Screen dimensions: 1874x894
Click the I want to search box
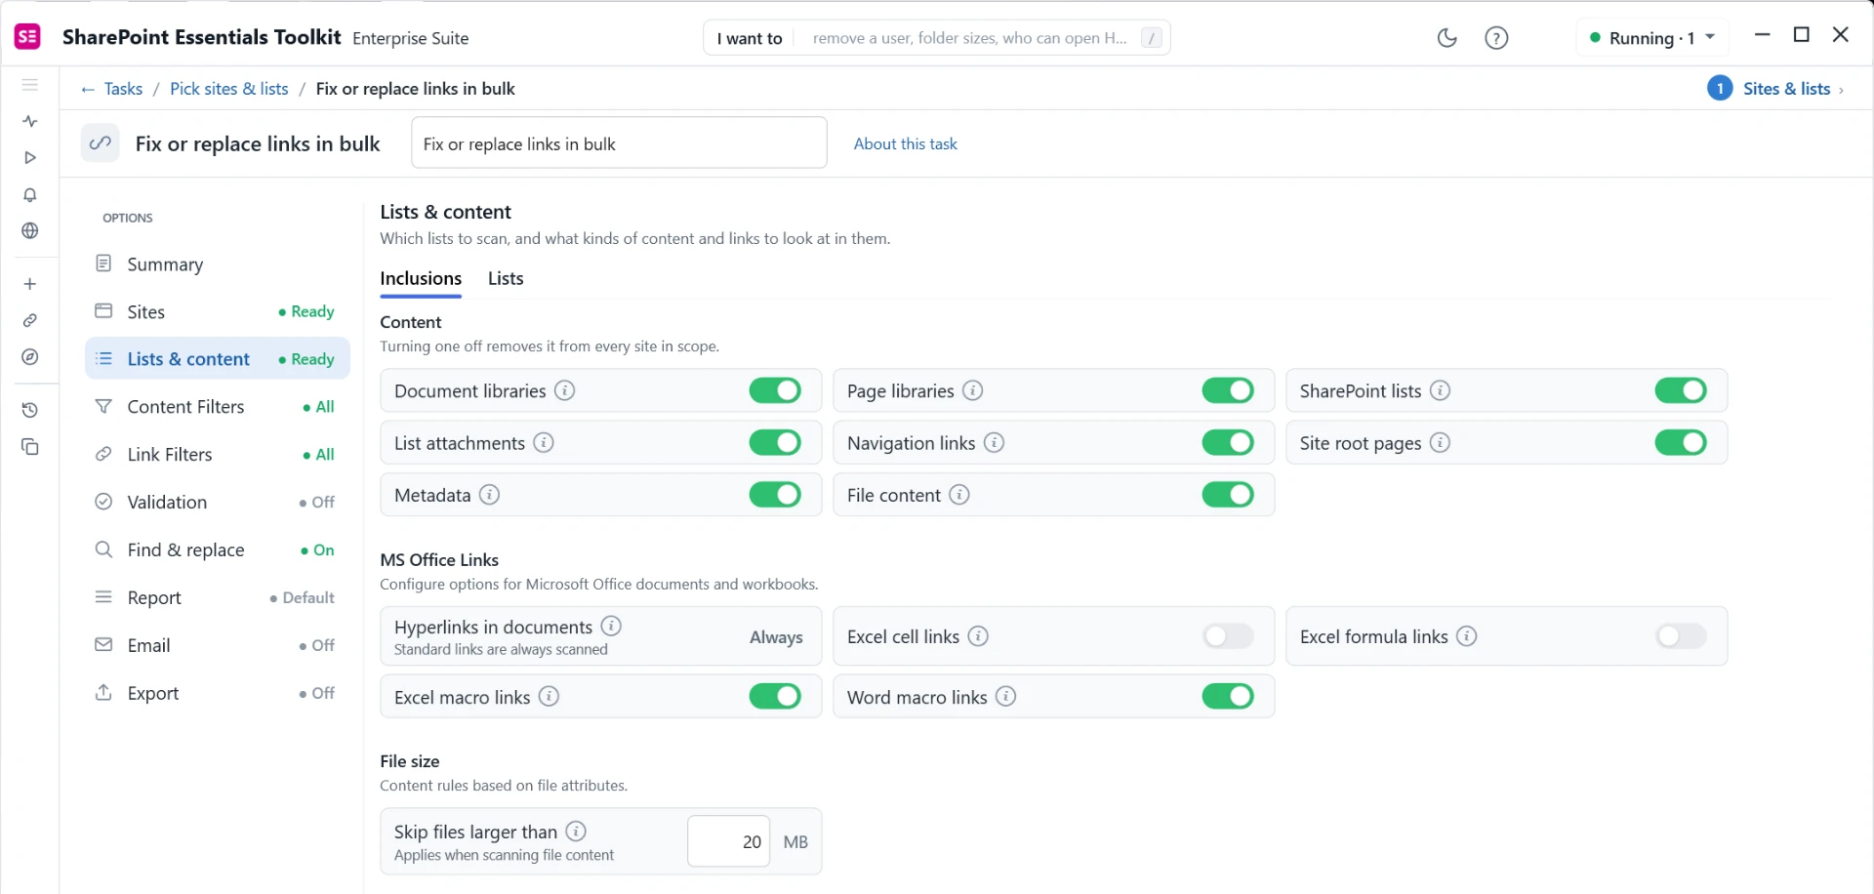(x=936, y=38)
